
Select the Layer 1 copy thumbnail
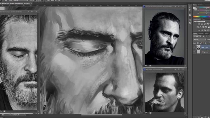(x=199, y=47)
